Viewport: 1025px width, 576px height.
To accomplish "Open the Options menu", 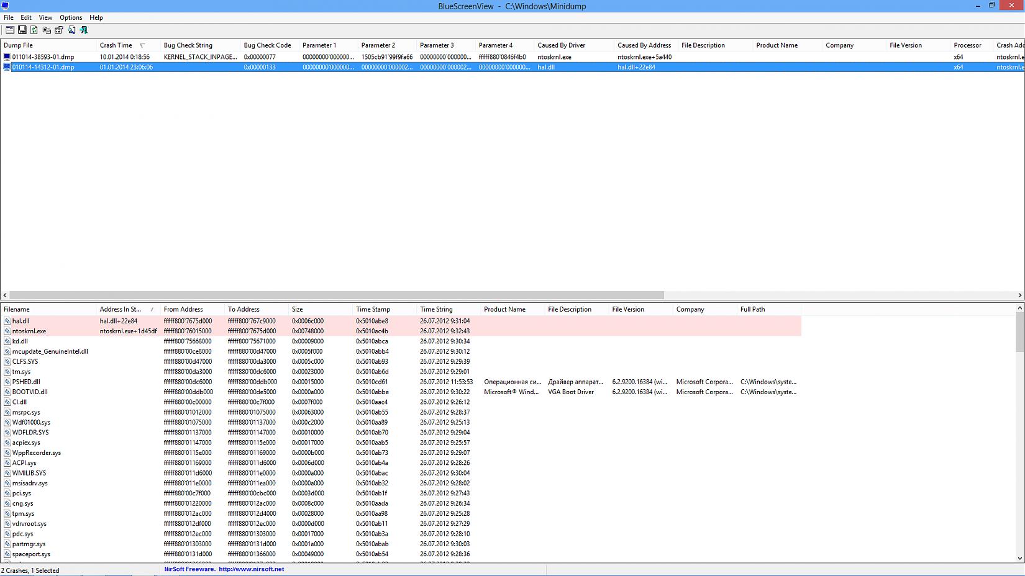I will pos(71,17).
